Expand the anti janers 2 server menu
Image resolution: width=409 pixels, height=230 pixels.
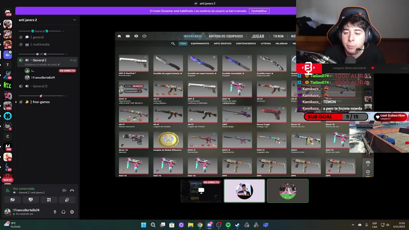[74, 20]
